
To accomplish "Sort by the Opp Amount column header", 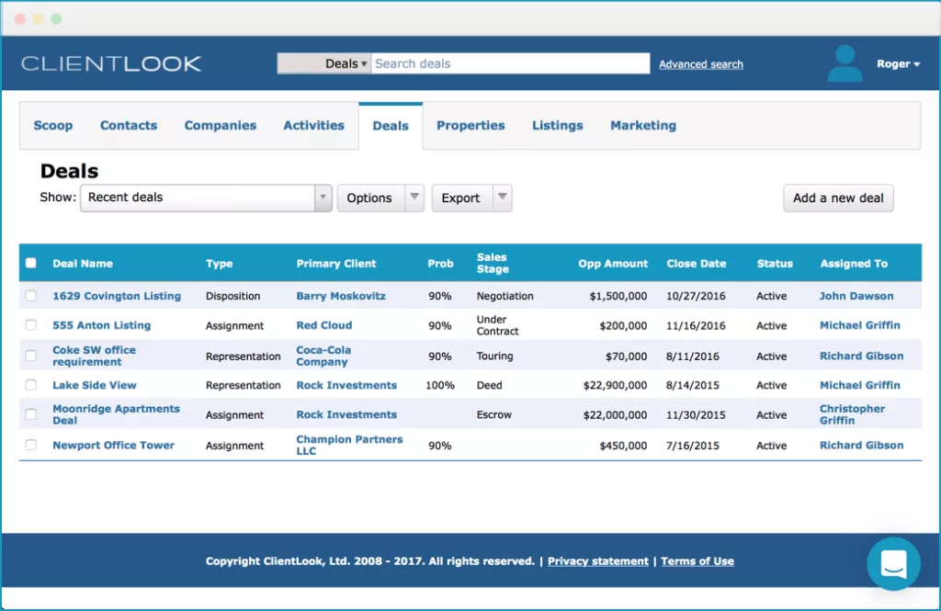I will click(613, 264).
